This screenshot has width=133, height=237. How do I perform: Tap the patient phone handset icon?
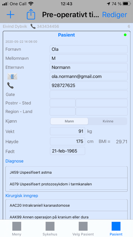click(x=10, y=85)
